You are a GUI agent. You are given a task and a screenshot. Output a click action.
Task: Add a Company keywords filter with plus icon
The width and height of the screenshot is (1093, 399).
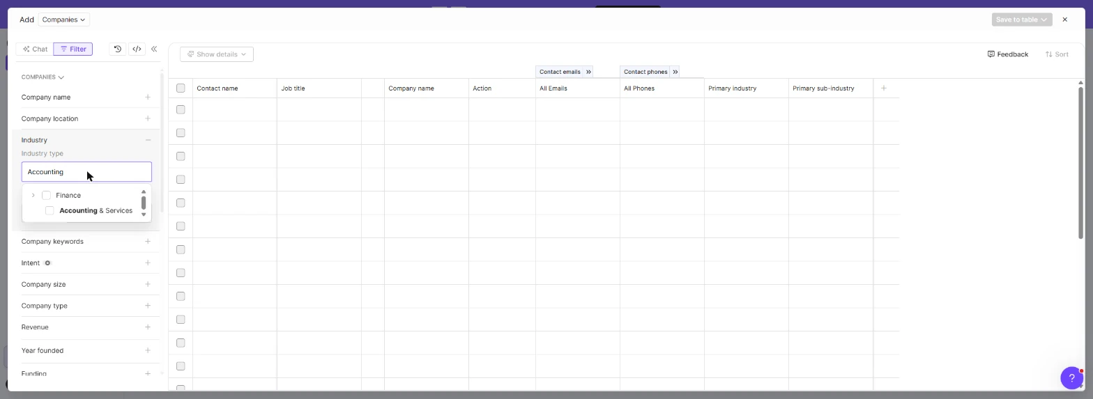click(148, 242)
